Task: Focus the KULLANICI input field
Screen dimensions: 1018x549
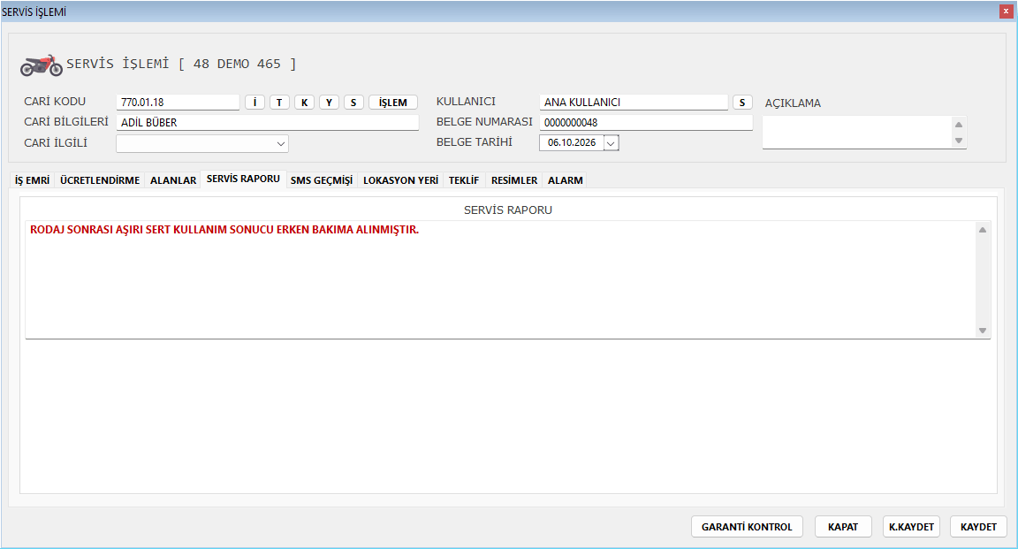Action: point(634,102)
